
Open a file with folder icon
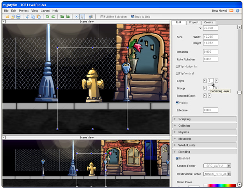point(13,17)
